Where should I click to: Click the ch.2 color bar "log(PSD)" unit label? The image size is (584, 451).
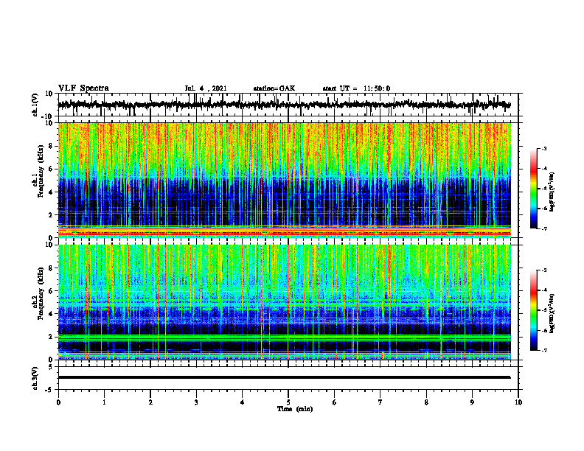tap(552, 312)
